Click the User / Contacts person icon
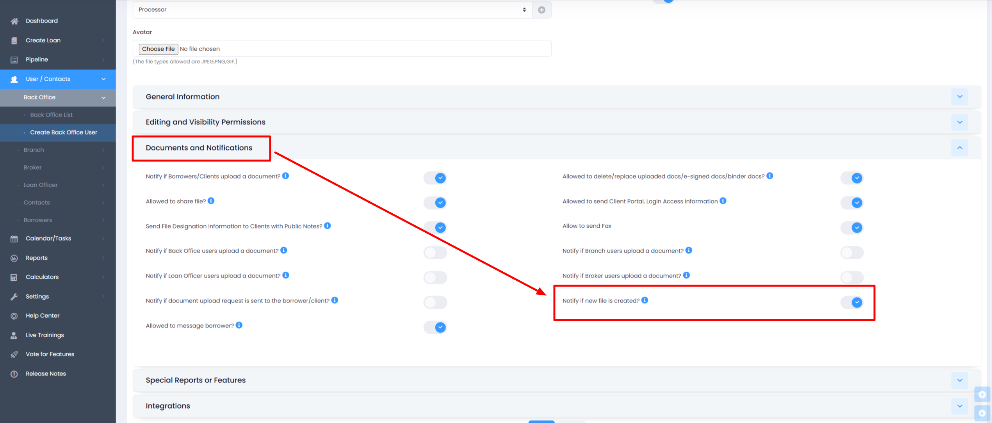 click(x=14, y=79)
